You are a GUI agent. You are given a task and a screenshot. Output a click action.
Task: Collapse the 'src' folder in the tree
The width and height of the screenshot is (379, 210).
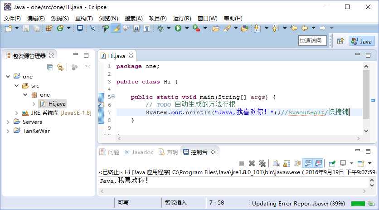(x=17, y=86)
